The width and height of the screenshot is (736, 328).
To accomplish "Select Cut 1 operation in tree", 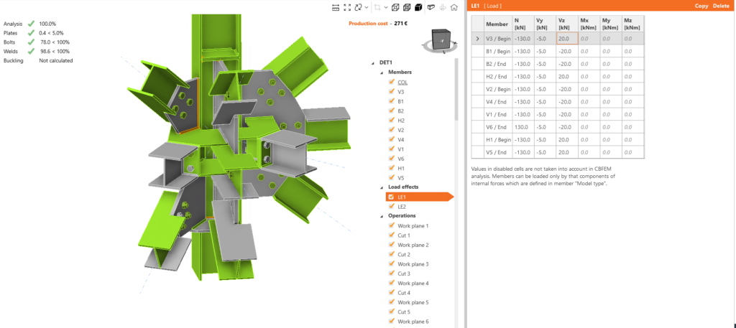I will tap(404, 235).
